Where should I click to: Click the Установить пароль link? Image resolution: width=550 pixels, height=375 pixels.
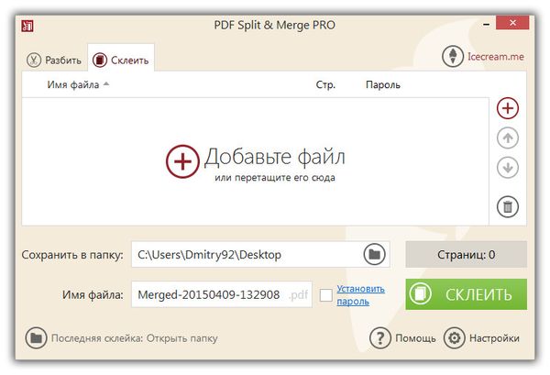tap(353, 294)
